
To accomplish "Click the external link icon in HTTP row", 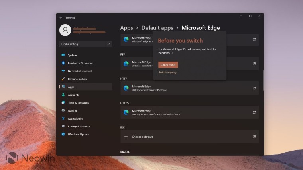I will [x=254, y=88].
